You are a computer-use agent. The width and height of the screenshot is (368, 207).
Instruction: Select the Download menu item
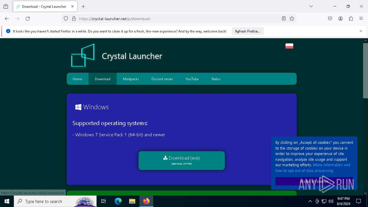103,79
